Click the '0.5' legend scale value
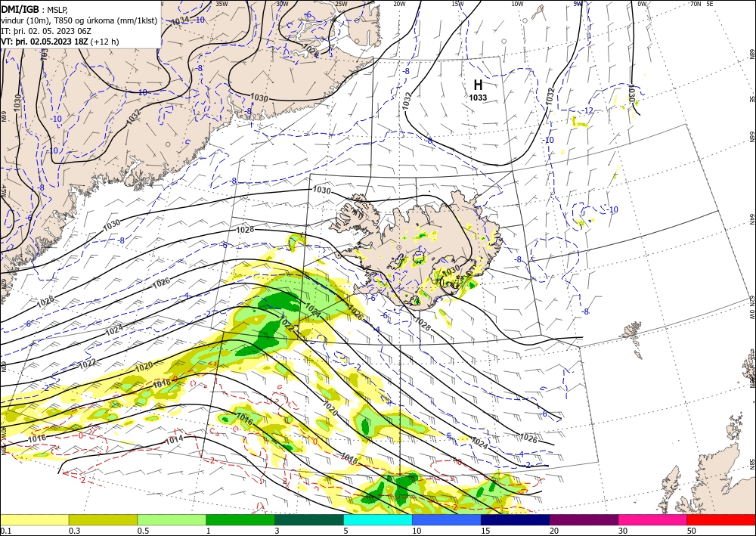756x536 pixels. point(143,531)
